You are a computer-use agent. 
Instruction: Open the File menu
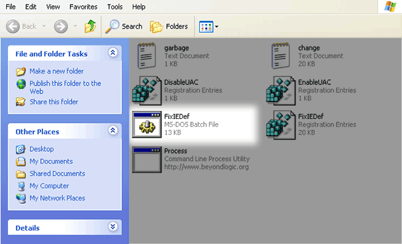click(11, 7)
